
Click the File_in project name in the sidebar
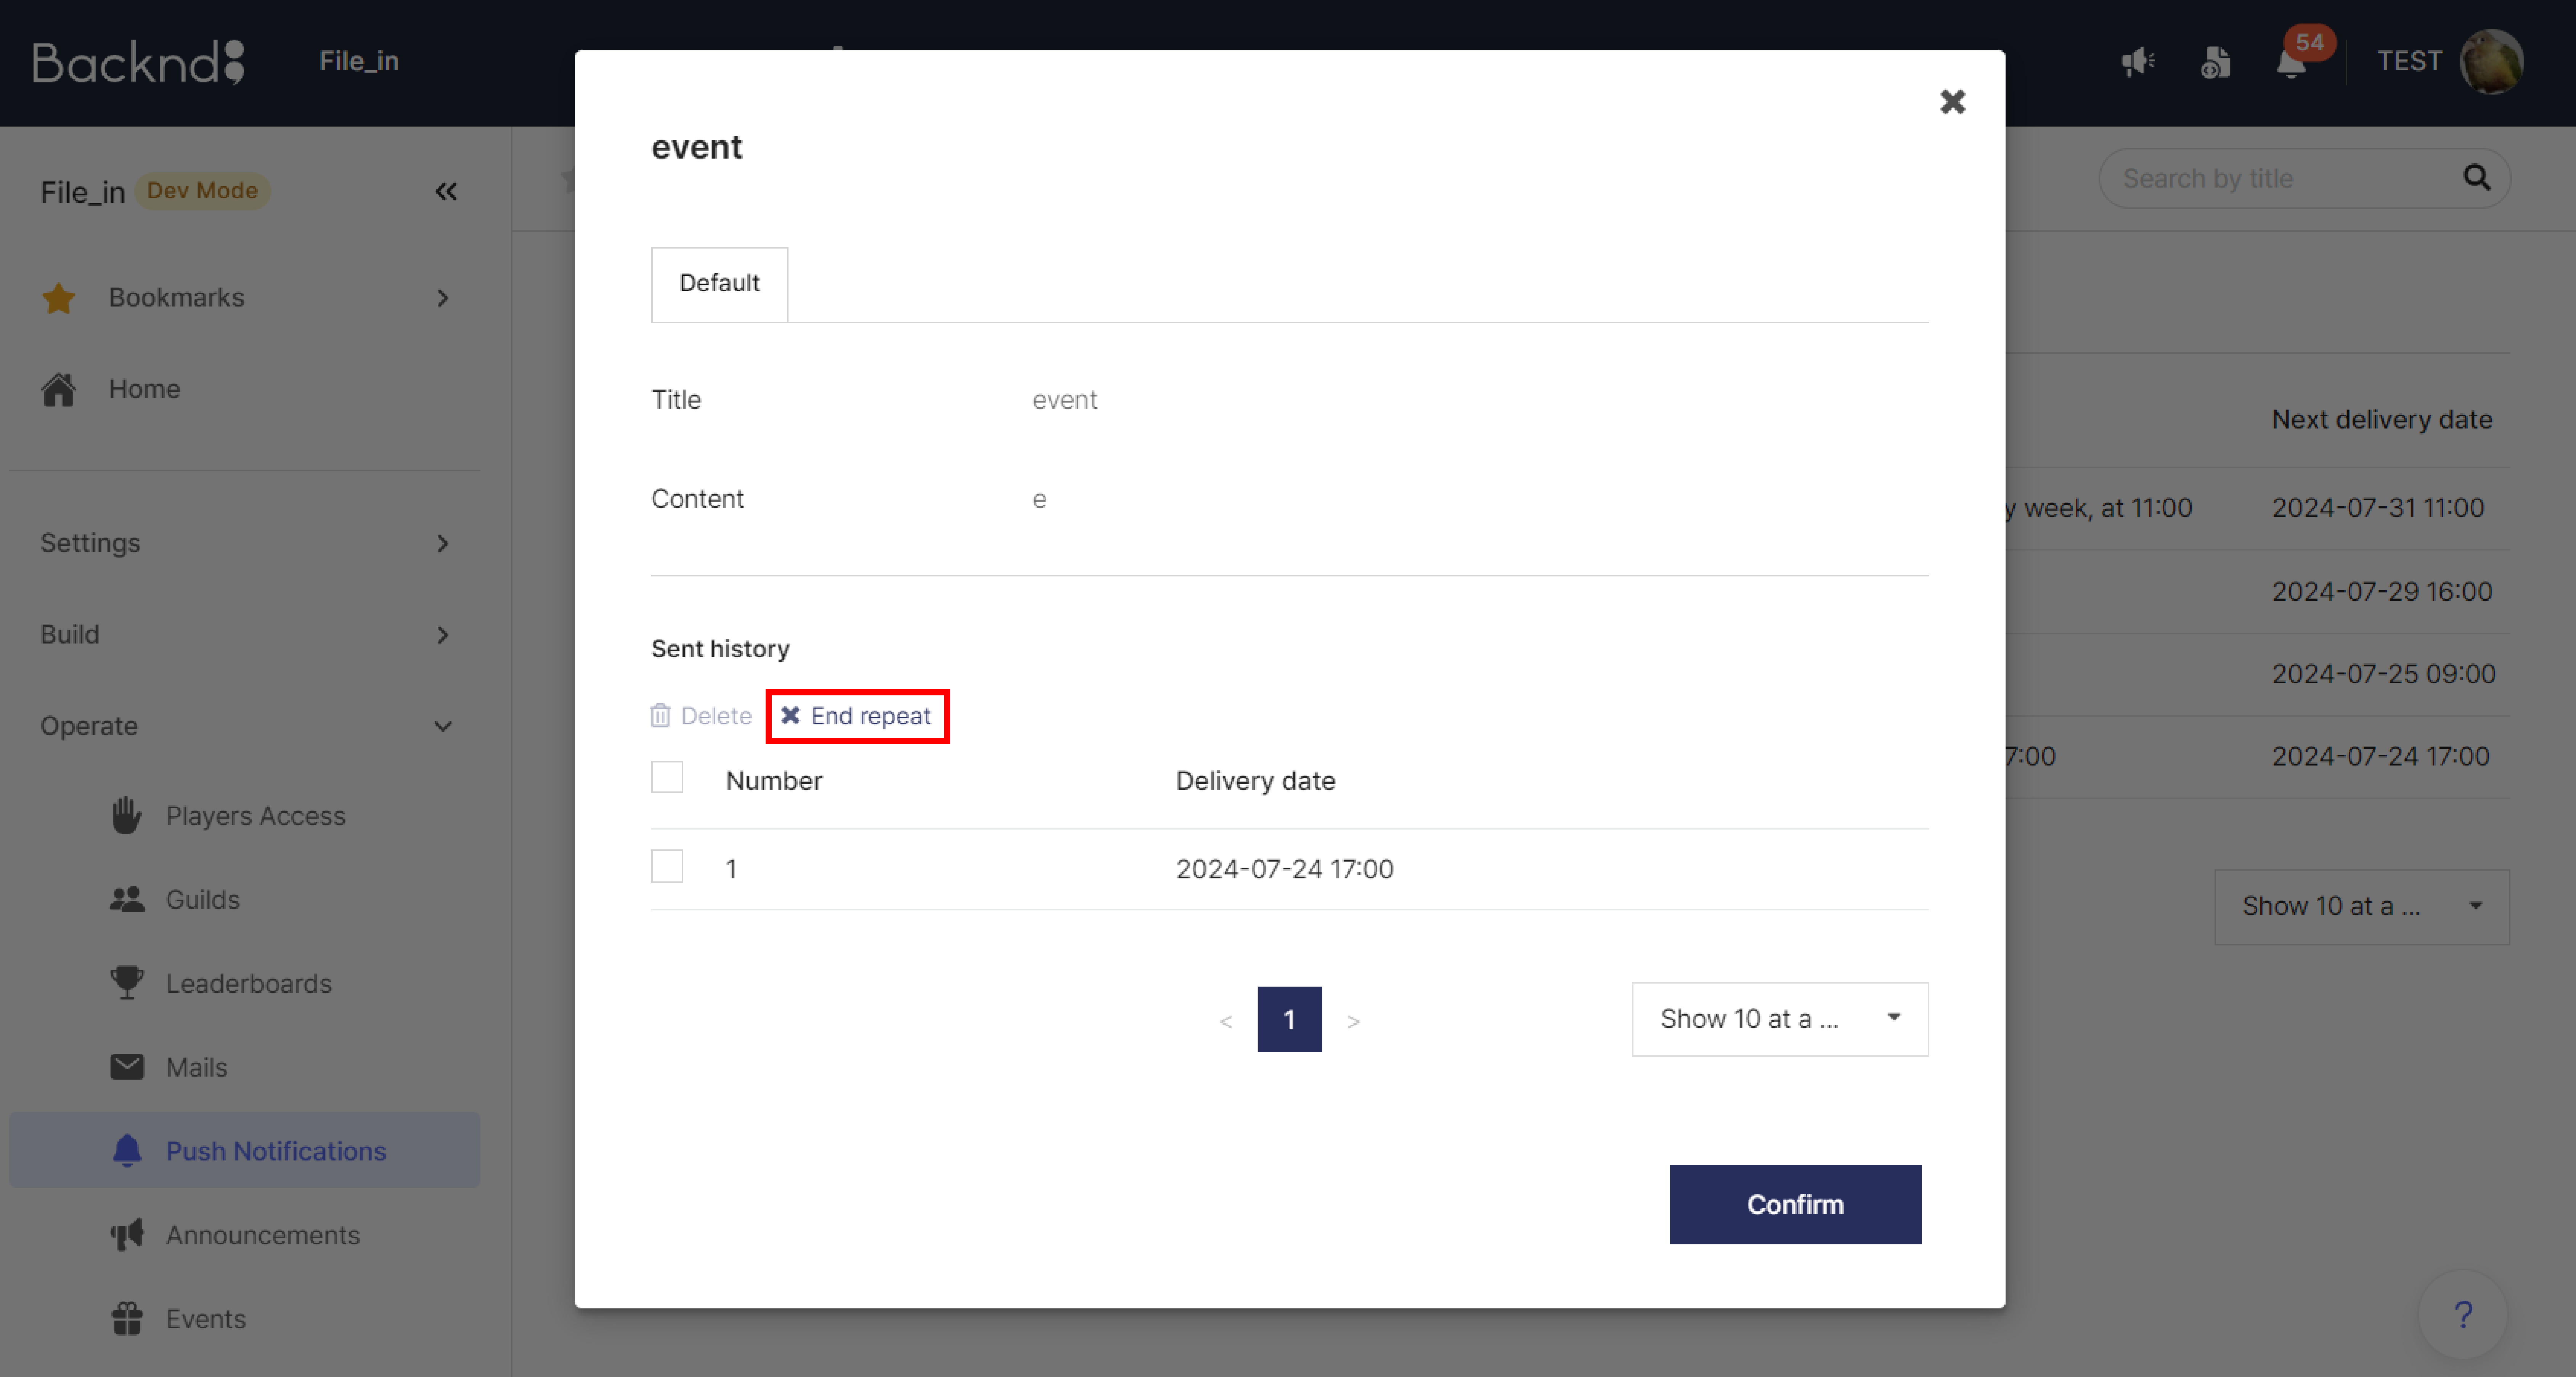tap(83, 192)
